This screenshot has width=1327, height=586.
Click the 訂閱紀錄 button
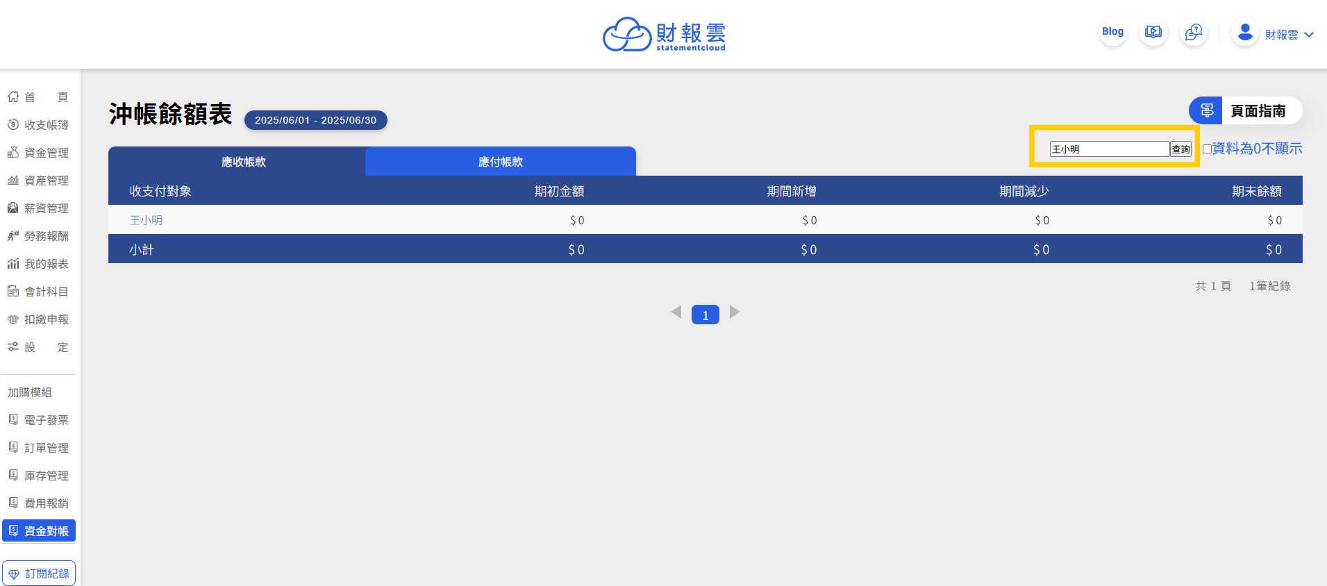pos(39,574)
